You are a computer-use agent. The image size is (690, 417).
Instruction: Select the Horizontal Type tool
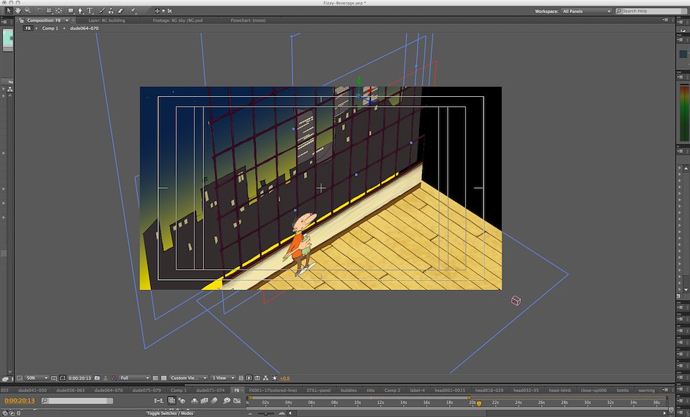click(90, 11)
